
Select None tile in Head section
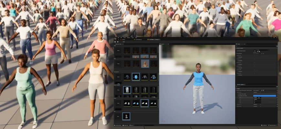point(118,51)
